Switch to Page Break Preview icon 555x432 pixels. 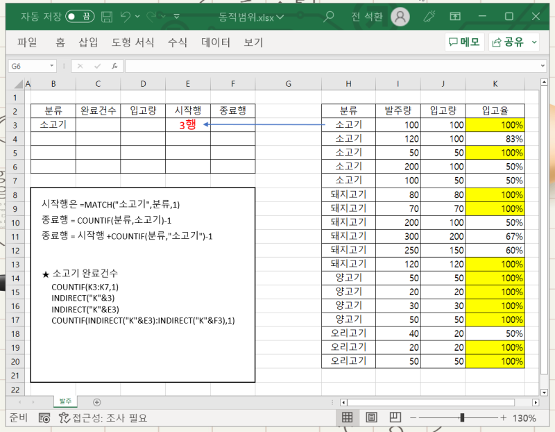point(395,417)
